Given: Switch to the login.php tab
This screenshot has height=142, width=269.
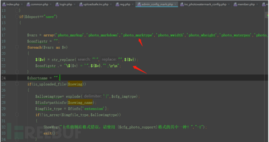Looking at the screenshot, I should [x=66, y=4].
